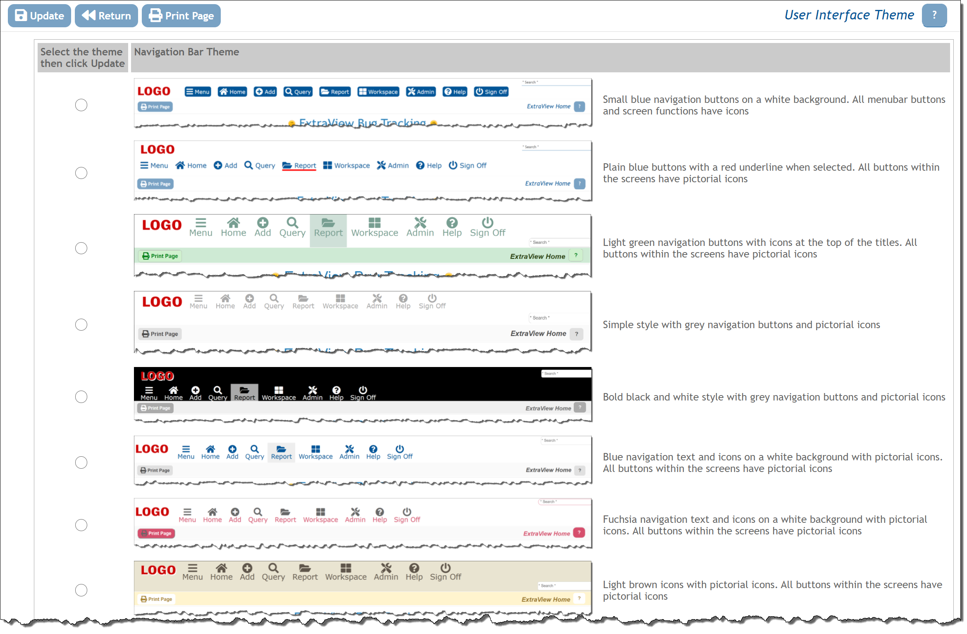Click Query in blue-on-white theme preview
The height and width of the screenshot is (634, 967).
(254, 452)
